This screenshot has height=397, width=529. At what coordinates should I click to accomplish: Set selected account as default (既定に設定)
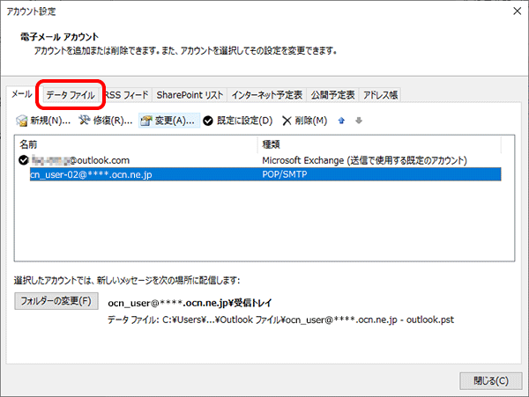238,121
